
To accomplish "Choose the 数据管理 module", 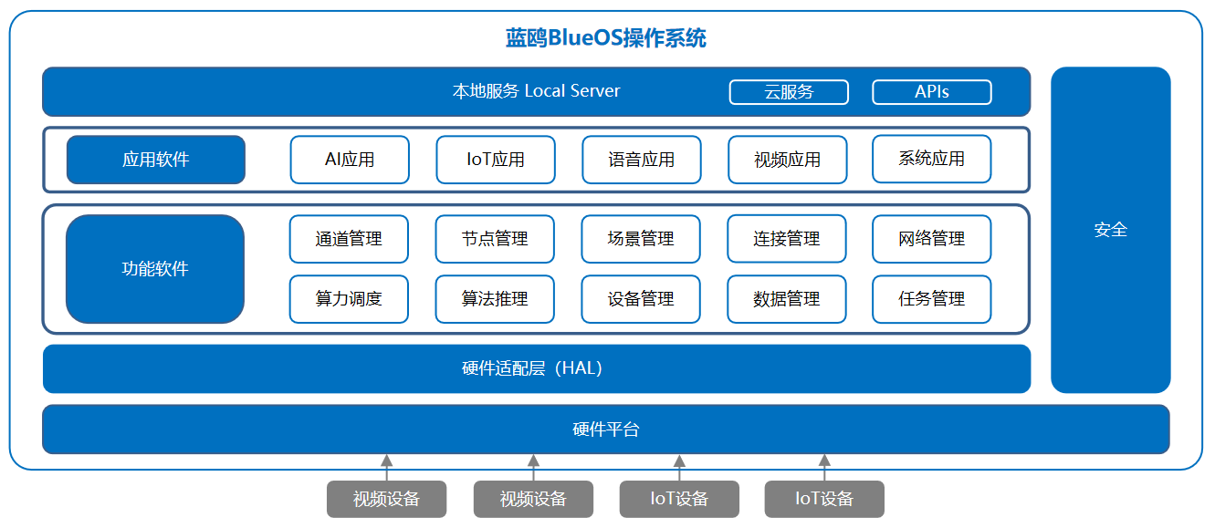I will 787,299.
